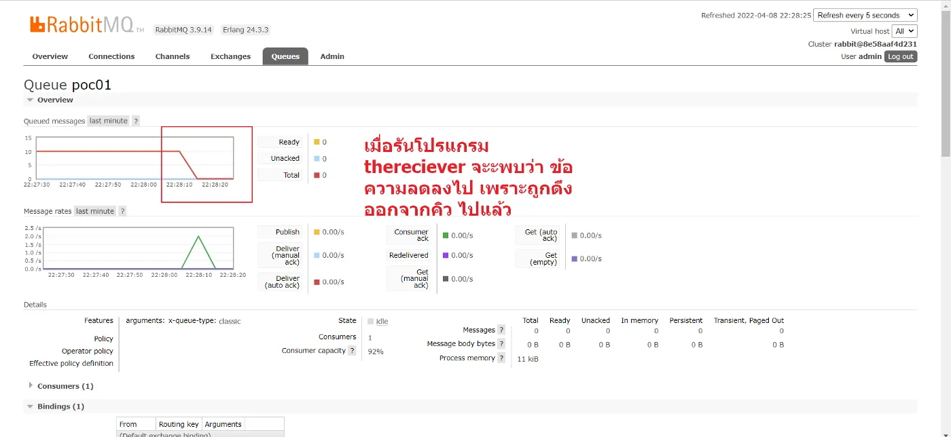The image size is (951, 437).
Task: Open help for Message rates chart
Action: 122,211
